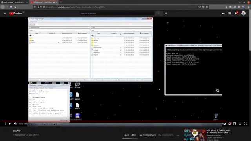Open more actions below the video
Image resolution: width=251 pixels, height=141 pixels.
coord(178,135)
